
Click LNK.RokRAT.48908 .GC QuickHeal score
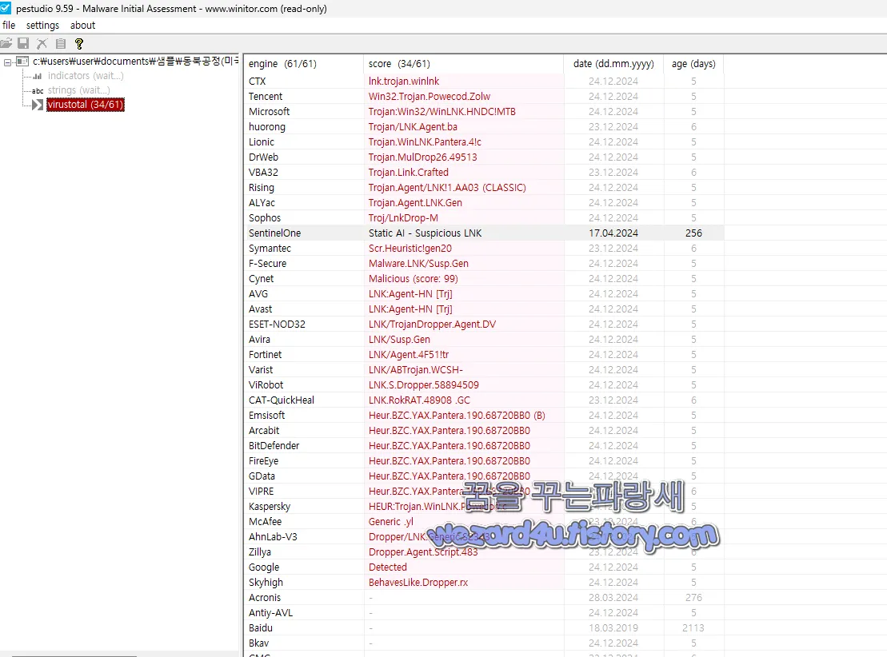419,400
